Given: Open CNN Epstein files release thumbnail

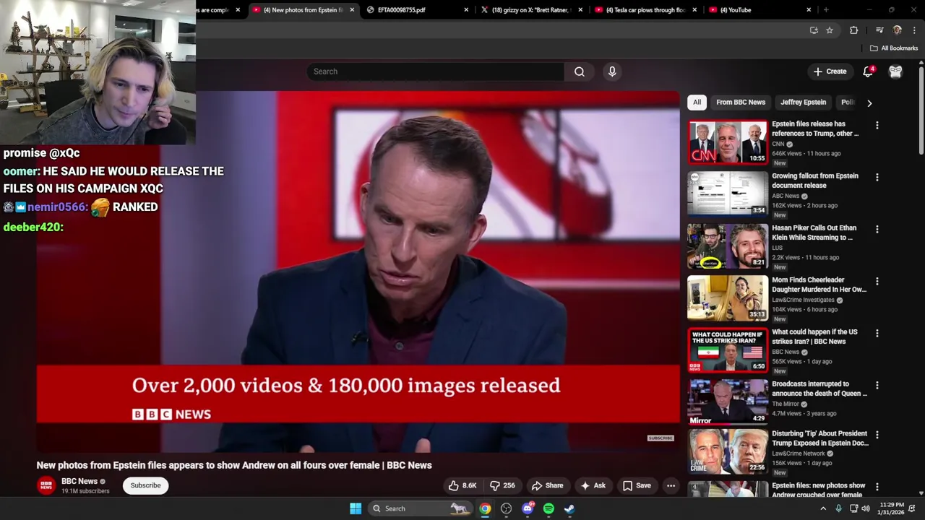Looking at the screenshot, I should pyautogui.click(x=727, y=142).
